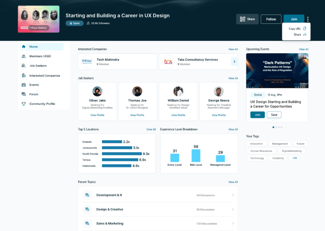The image size is (325, 231).
Task: Click the followers person icon
Action: [88, 23]
